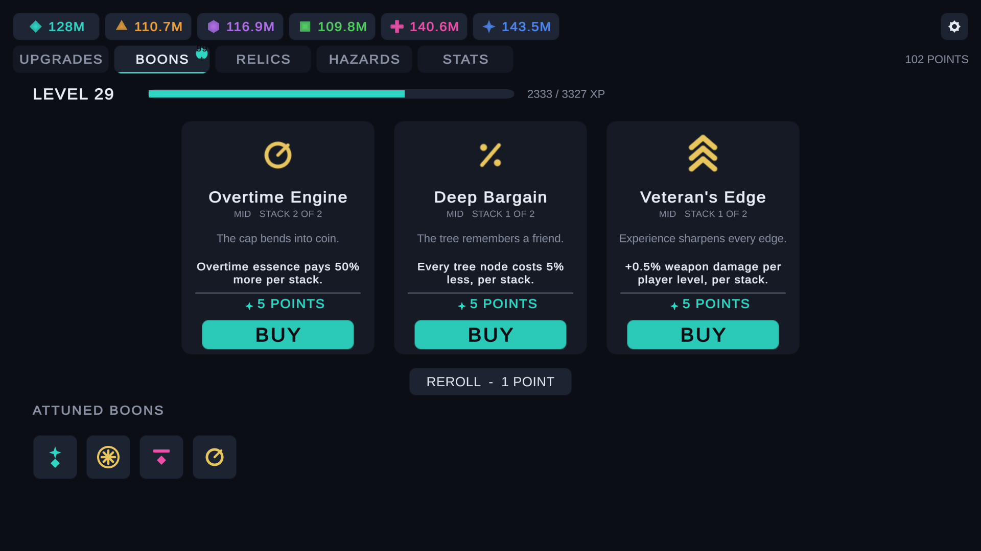The width and height of the screenshot is (981, 551).
Task: Click the Deep Bargain percent icon
Action: [491, 155]
